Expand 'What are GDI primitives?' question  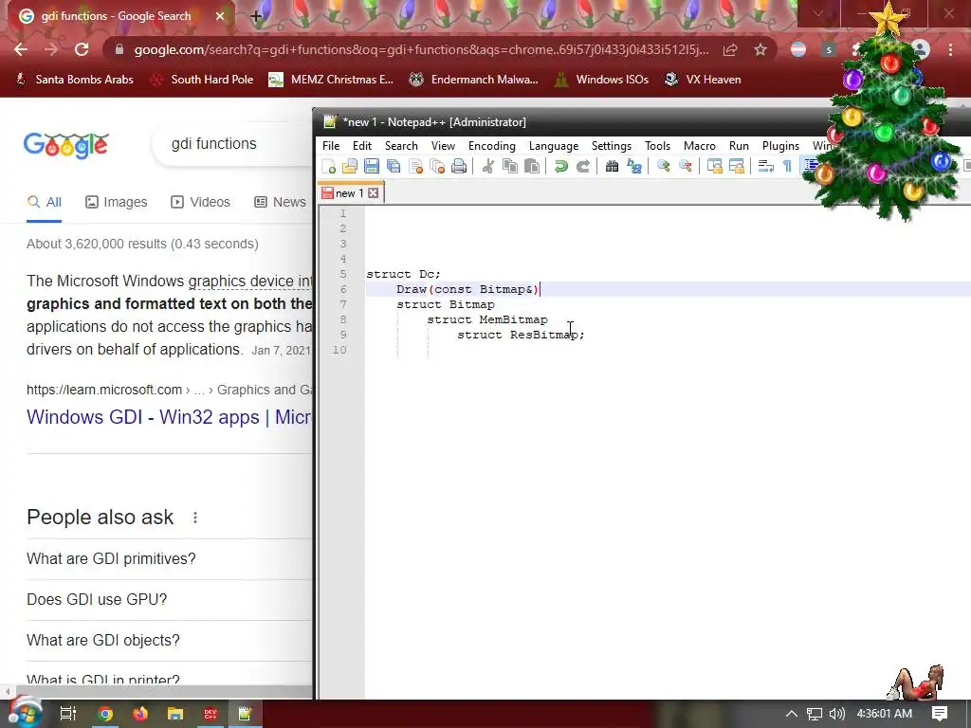point(169,559)
